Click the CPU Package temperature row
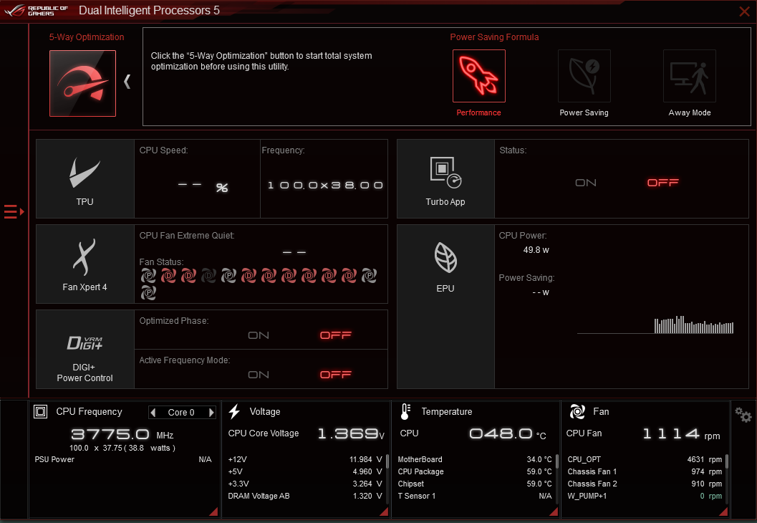The image size is (757, 523). [x=475, y=471]
